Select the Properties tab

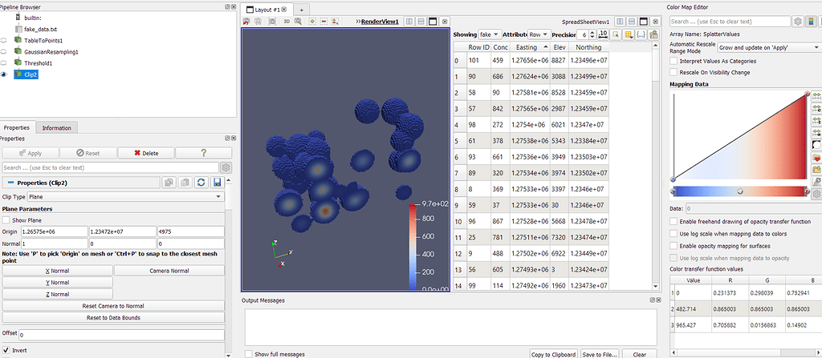point(18,127)
